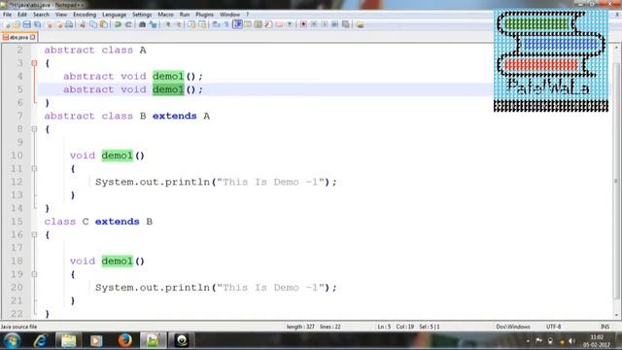Click the vertical scrollbar down arrow
Viewport: 622px width, 350px height.
coord(616,315)
